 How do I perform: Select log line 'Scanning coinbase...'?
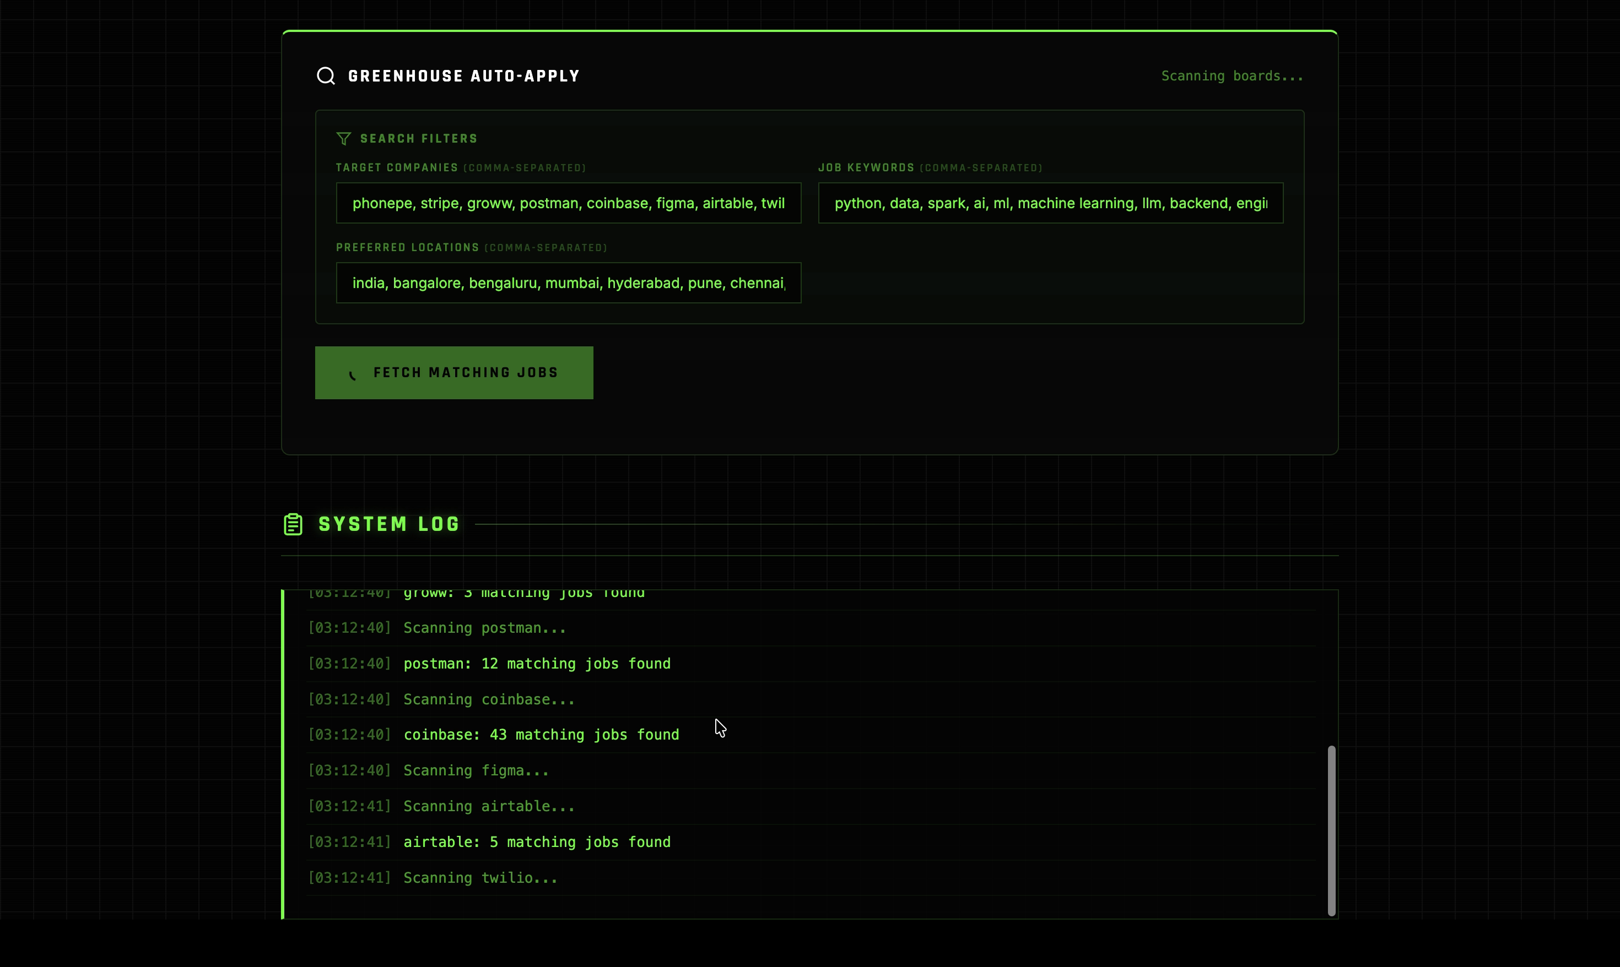coord(489,700)
